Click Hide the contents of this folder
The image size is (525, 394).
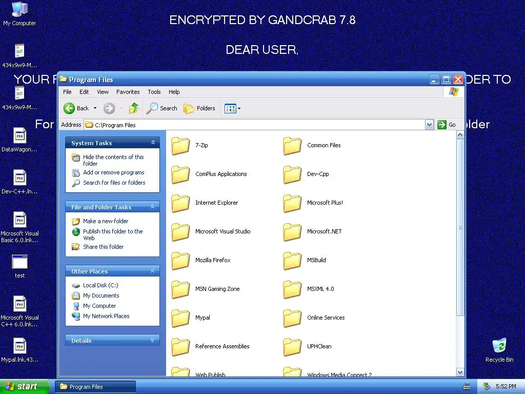click(113, 160)
